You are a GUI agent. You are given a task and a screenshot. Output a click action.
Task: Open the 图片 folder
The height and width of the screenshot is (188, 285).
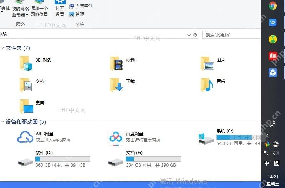pyautogui.click(x=207, y=63)
